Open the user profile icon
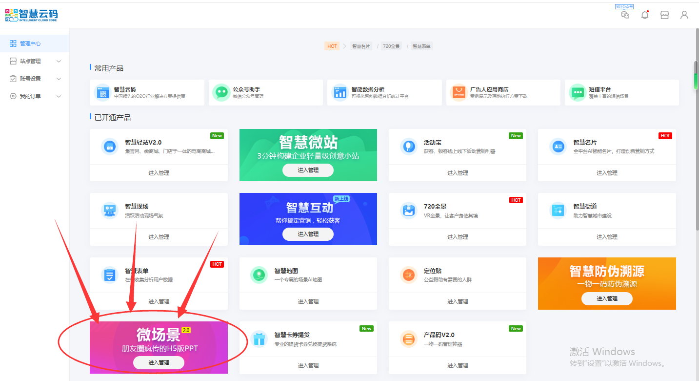Screen dimensions: 699x381 684,15
